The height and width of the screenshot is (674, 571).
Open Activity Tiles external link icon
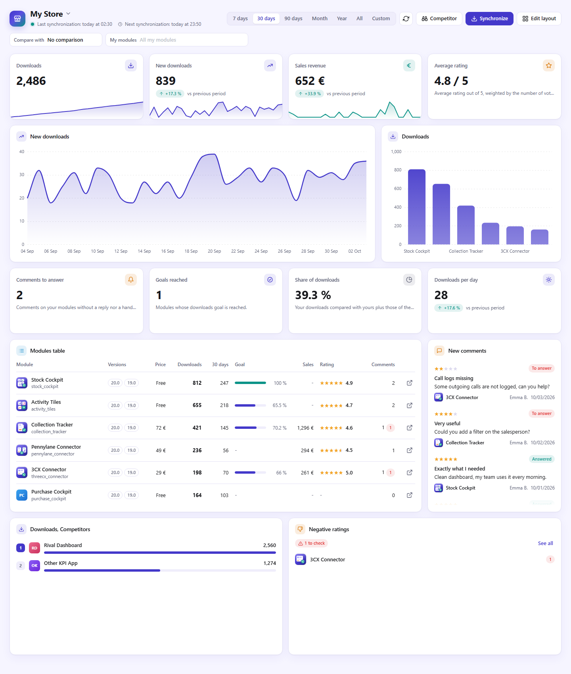click(x=410, y=405)
